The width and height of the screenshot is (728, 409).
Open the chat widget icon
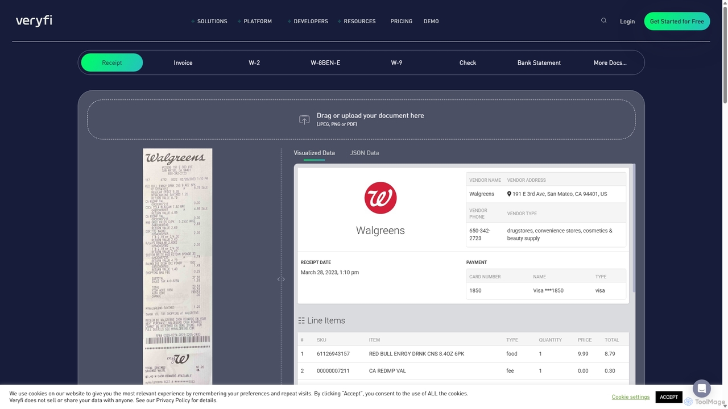click(x=702, y=389)
